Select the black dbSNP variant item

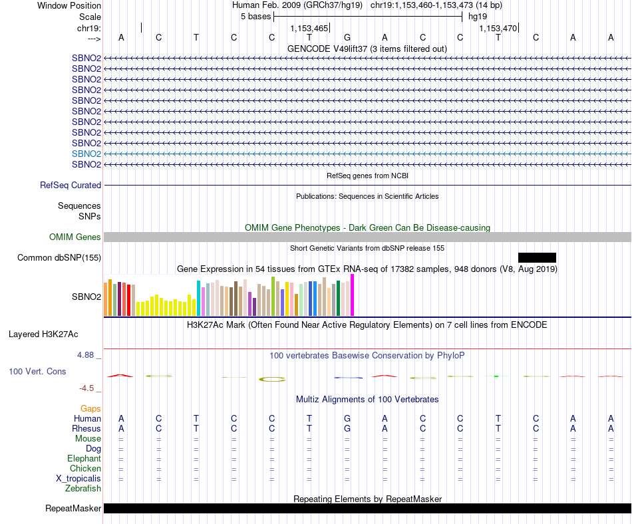pyautogui.click(x=537, y=258)
